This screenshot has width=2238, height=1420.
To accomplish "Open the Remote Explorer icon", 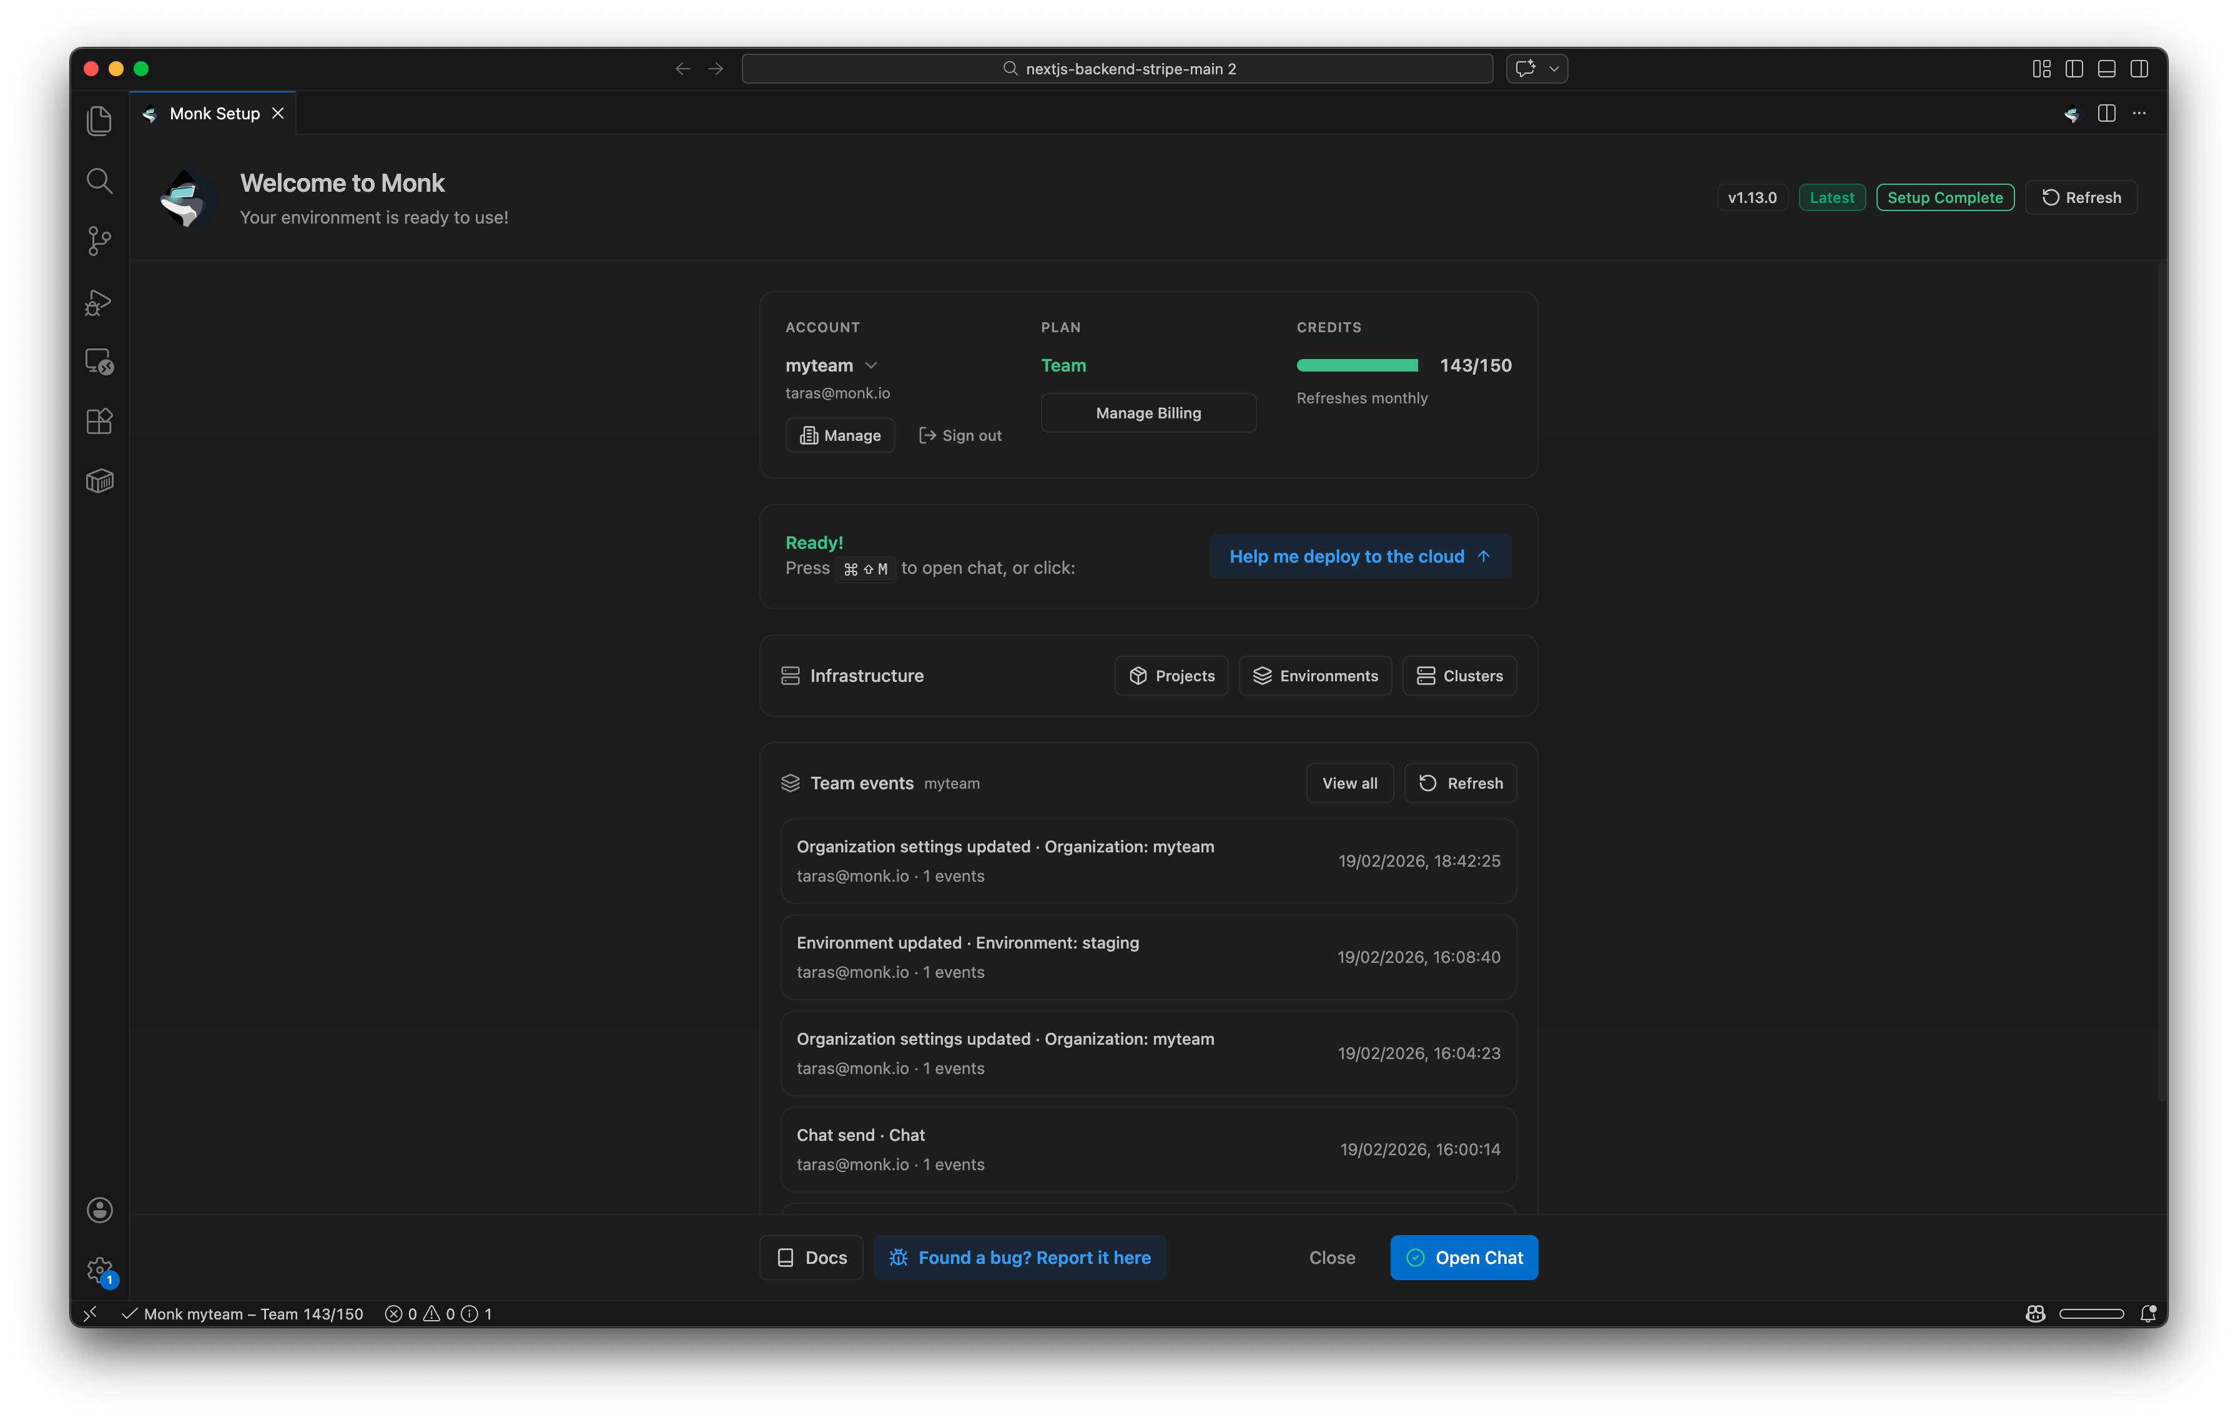I will pyautogui.click(x=99, y=362).
